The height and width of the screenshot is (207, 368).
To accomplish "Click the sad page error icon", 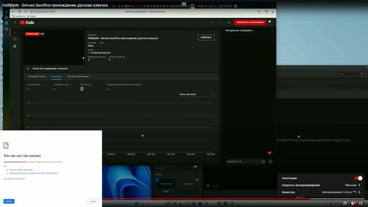I will coord(6,145).
